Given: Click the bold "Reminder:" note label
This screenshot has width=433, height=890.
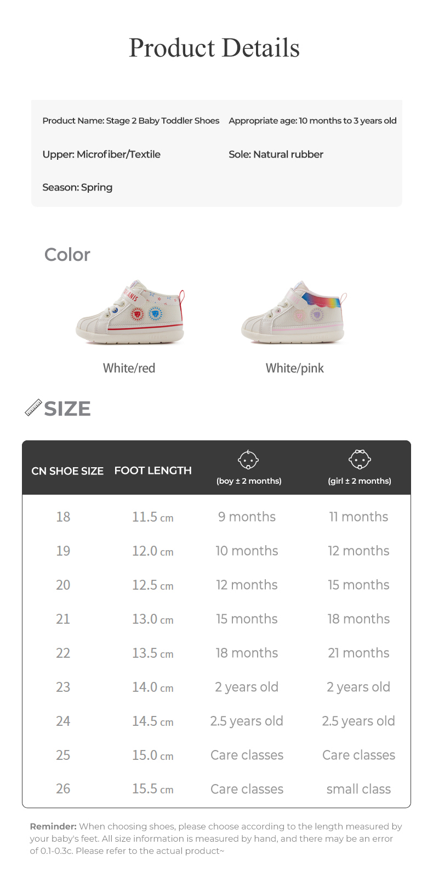Looking at the screenshot, I should pos(53,826).
